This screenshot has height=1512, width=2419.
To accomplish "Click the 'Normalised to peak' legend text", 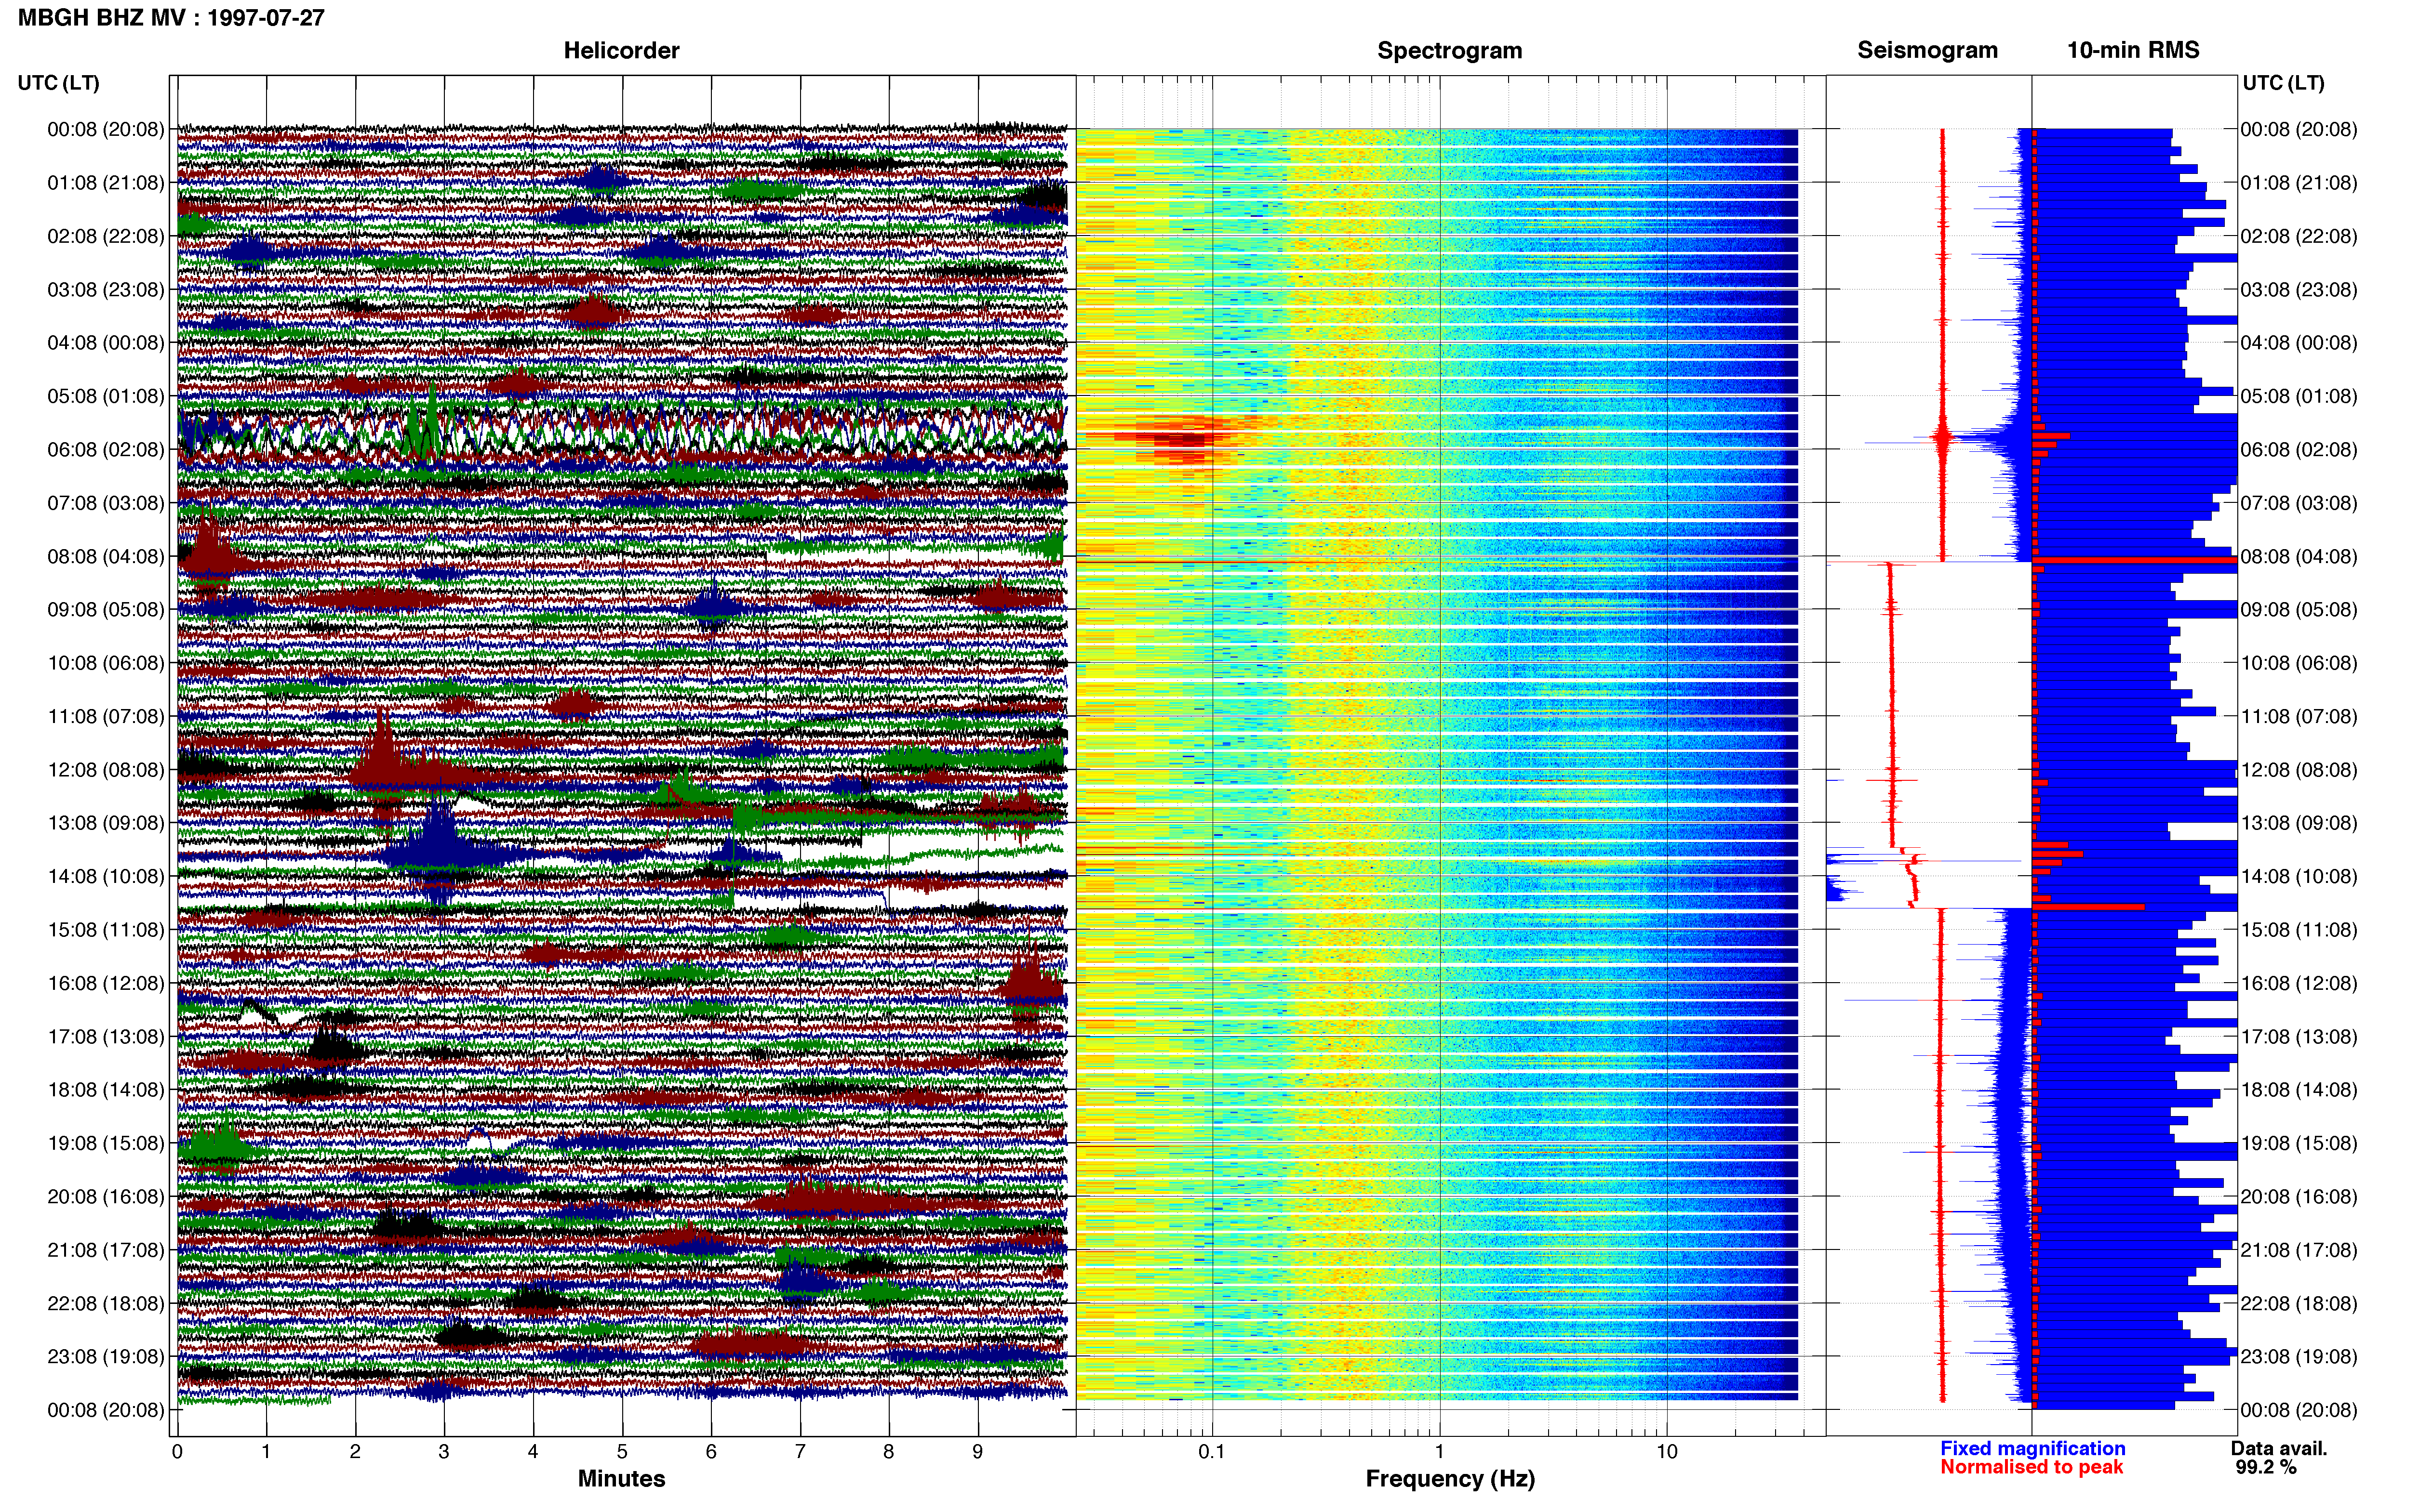I will (2031, 1467).
